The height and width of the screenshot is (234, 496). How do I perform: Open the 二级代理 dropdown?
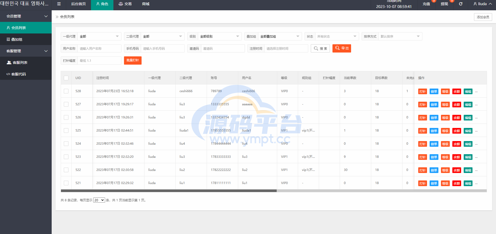(x=163, y=36)
